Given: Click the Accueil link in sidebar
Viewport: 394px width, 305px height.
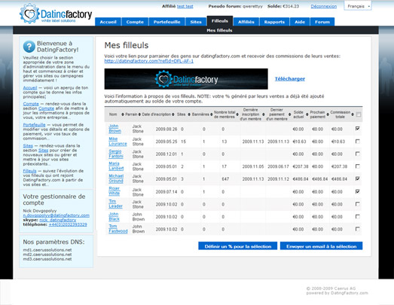Looking at the screenshot, I should point(30,87).
